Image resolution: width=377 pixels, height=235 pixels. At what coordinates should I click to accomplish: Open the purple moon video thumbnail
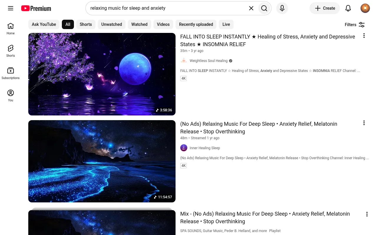pyautogui.click(x=102, y=74)
